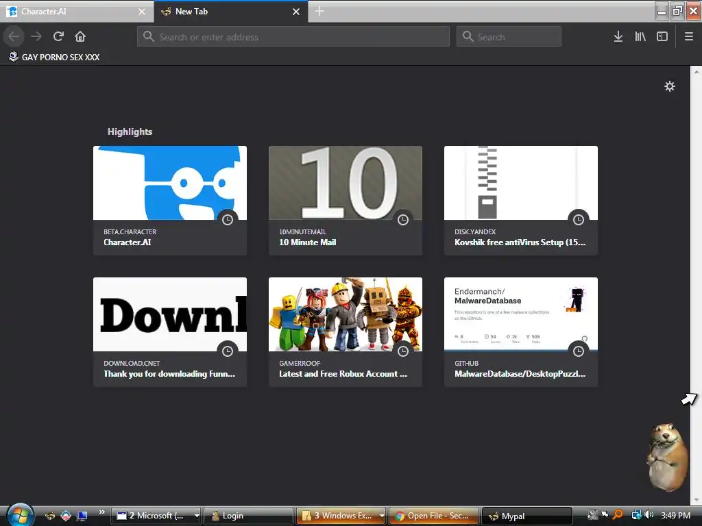Open the Home page

(x=80, y=36)
